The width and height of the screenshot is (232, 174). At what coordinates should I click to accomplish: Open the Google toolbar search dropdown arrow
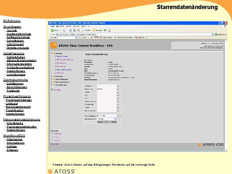[76, 38]
